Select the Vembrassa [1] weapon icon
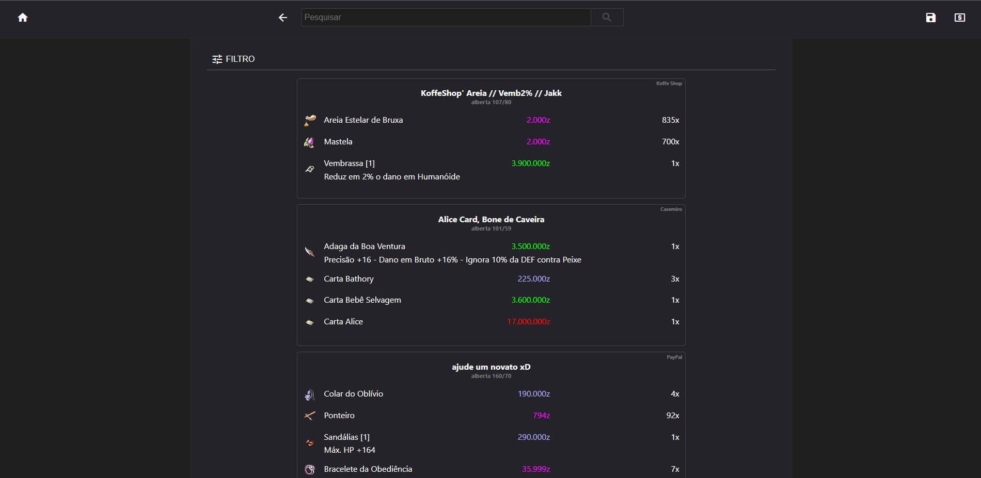Image resolution: width=981 pixels, height=478 pixels. (x=310, y=169)
